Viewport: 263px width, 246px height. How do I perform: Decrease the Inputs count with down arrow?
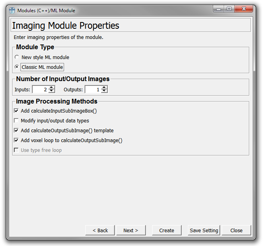click(51, 91)
